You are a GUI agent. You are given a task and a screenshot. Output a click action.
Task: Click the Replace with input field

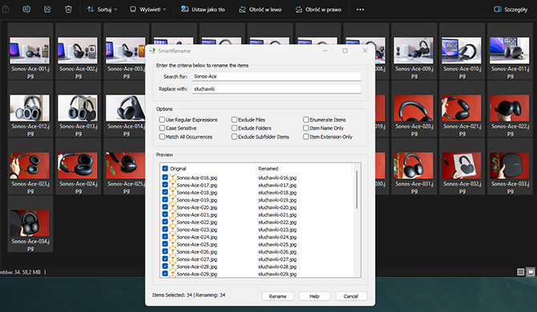tap(277, 89)
